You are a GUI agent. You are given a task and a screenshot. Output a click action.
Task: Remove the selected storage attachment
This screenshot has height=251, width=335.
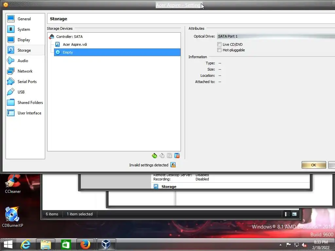(x=177, y=156)
